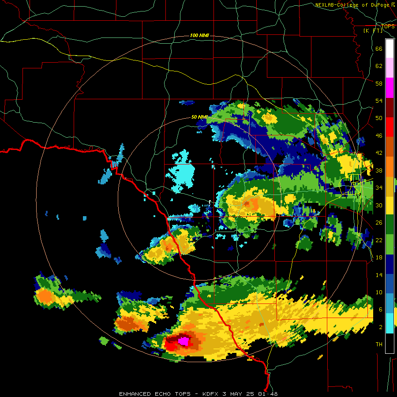
Task: Click the '30' legend label
Action: pos(379,205)
